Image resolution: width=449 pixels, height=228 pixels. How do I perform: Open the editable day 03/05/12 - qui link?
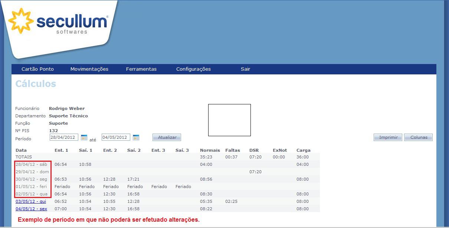point(31,201)
